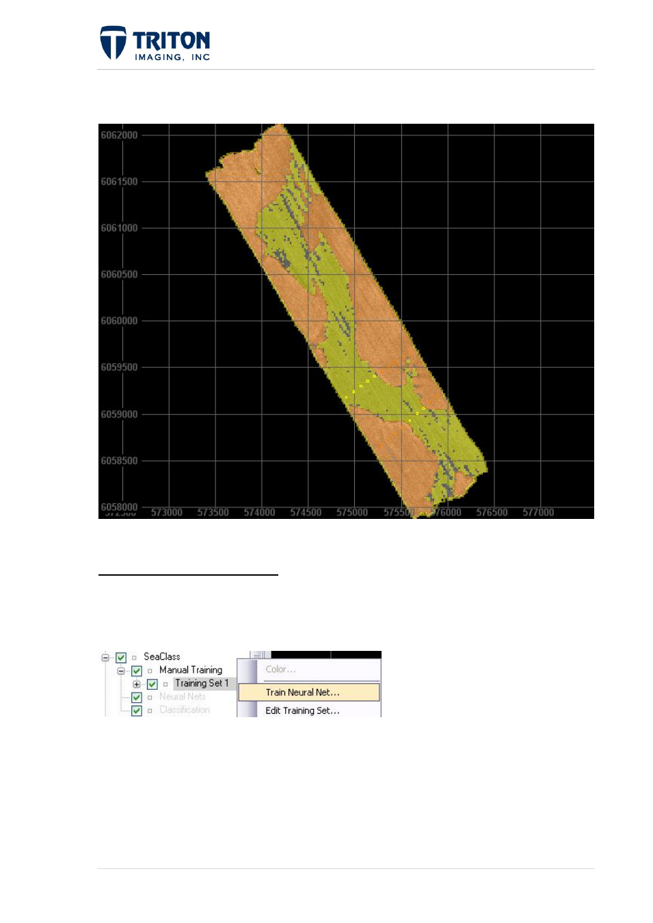
Task: Click the 6059000 northing axis label
Action: click(119, 414)
